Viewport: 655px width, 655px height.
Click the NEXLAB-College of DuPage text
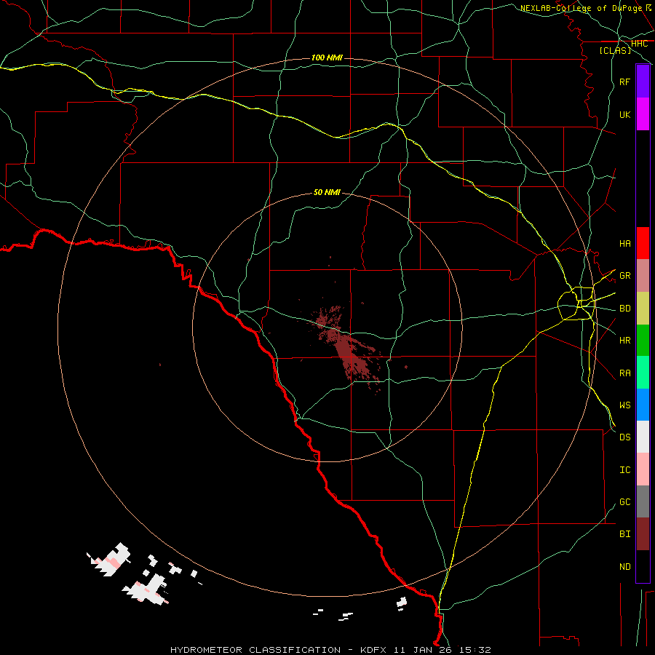click(x=581, y=8)
